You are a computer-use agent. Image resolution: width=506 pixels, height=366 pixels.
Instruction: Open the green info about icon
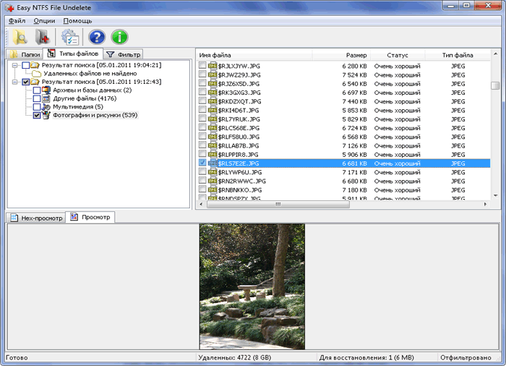(x=119, y=37)
